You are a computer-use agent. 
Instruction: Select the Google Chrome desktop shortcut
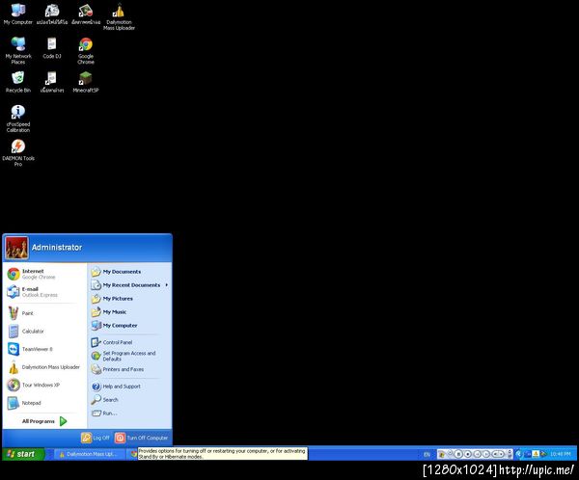[x=86, y=50]
